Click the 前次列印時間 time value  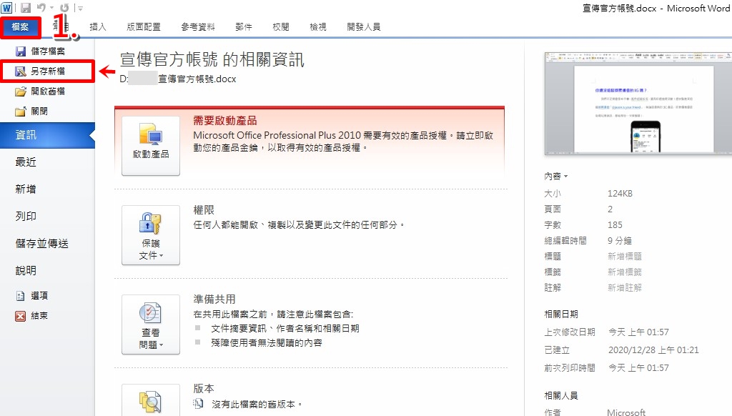[638, 368]
